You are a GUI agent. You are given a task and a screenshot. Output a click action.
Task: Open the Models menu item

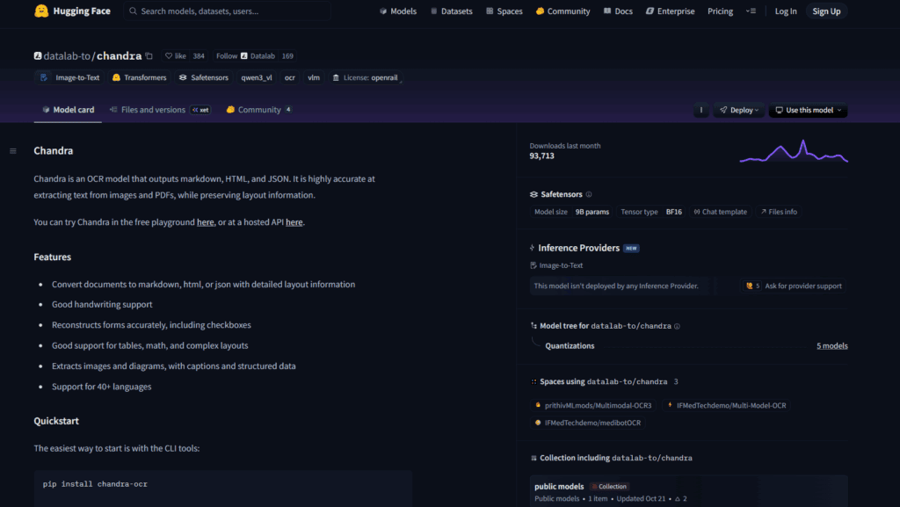398,11
